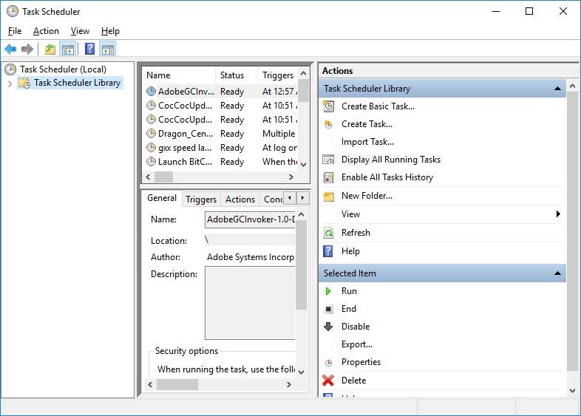The width and height of the screenshot is (581, 416).
Task: Click the black End stop icon
Action: point(328,309)
